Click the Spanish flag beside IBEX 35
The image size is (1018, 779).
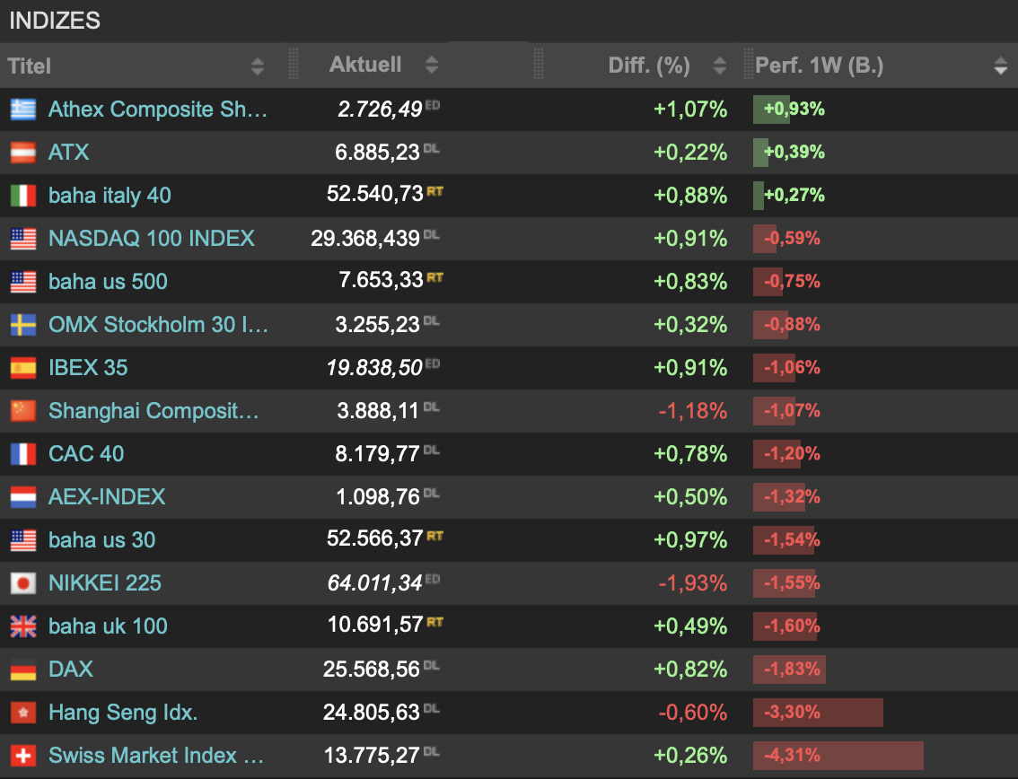point(23,368)
